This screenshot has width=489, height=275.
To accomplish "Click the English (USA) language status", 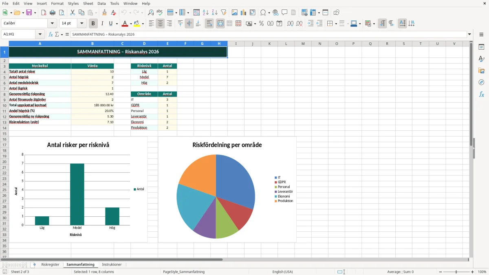I will (x=283, y=272).
